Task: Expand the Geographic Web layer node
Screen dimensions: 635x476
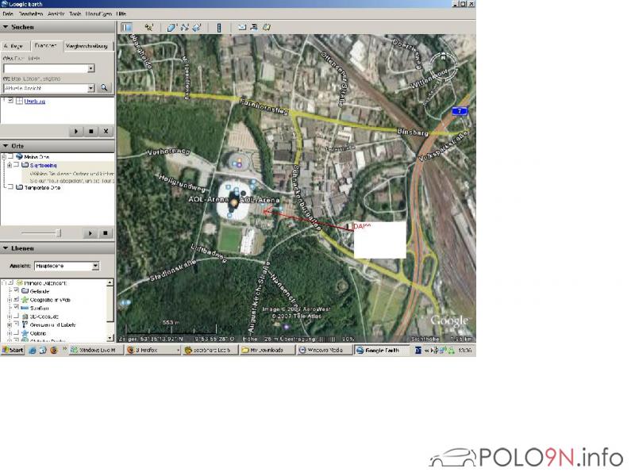Action: point(10,300)
